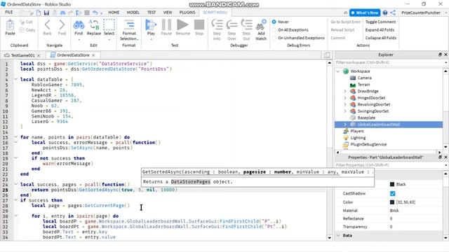Start the game with Play
The height and width of the screenshot is (252, 449).
pos(151,25)
